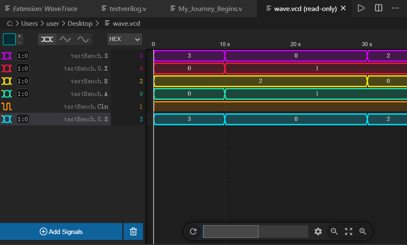Click the user breadcrumb segment

point(53,24)
